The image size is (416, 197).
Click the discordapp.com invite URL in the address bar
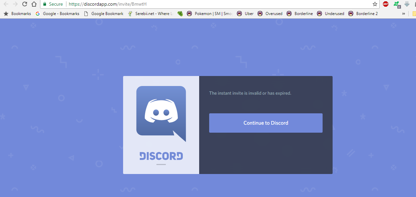click(x=107, y=4)
